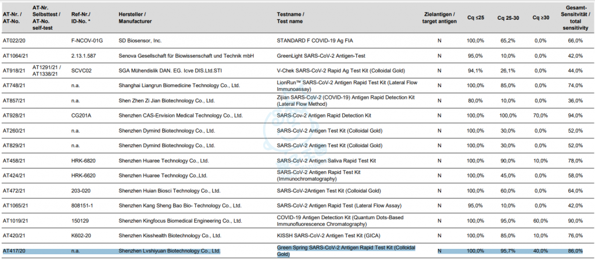Click reference ID CG201A
This screenshot has width=595, height=260.
[81, 115]
